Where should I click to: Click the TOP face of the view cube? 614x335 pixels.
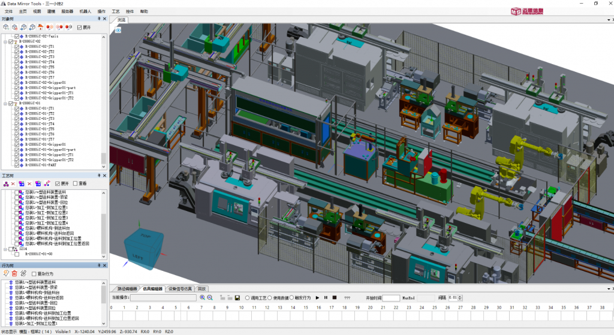[x=145, y=236]
